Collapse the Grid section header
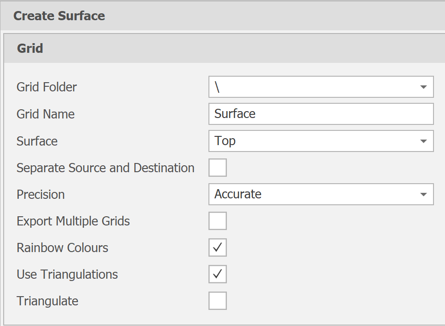 click(x=30, y=48)
